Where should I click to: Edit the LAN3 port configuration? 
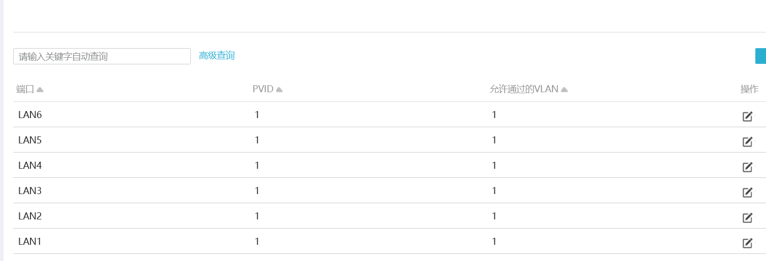(747, 193)
